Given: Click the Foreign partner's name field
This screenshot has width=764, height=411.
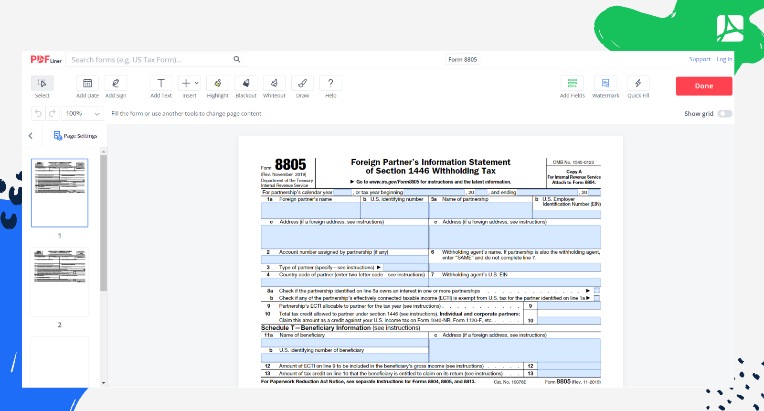Looking at the screenshot, I should (x=310, y=210).
